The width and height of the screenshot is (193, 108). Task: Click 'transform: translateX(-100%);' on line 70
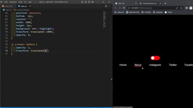click(35, 32)
